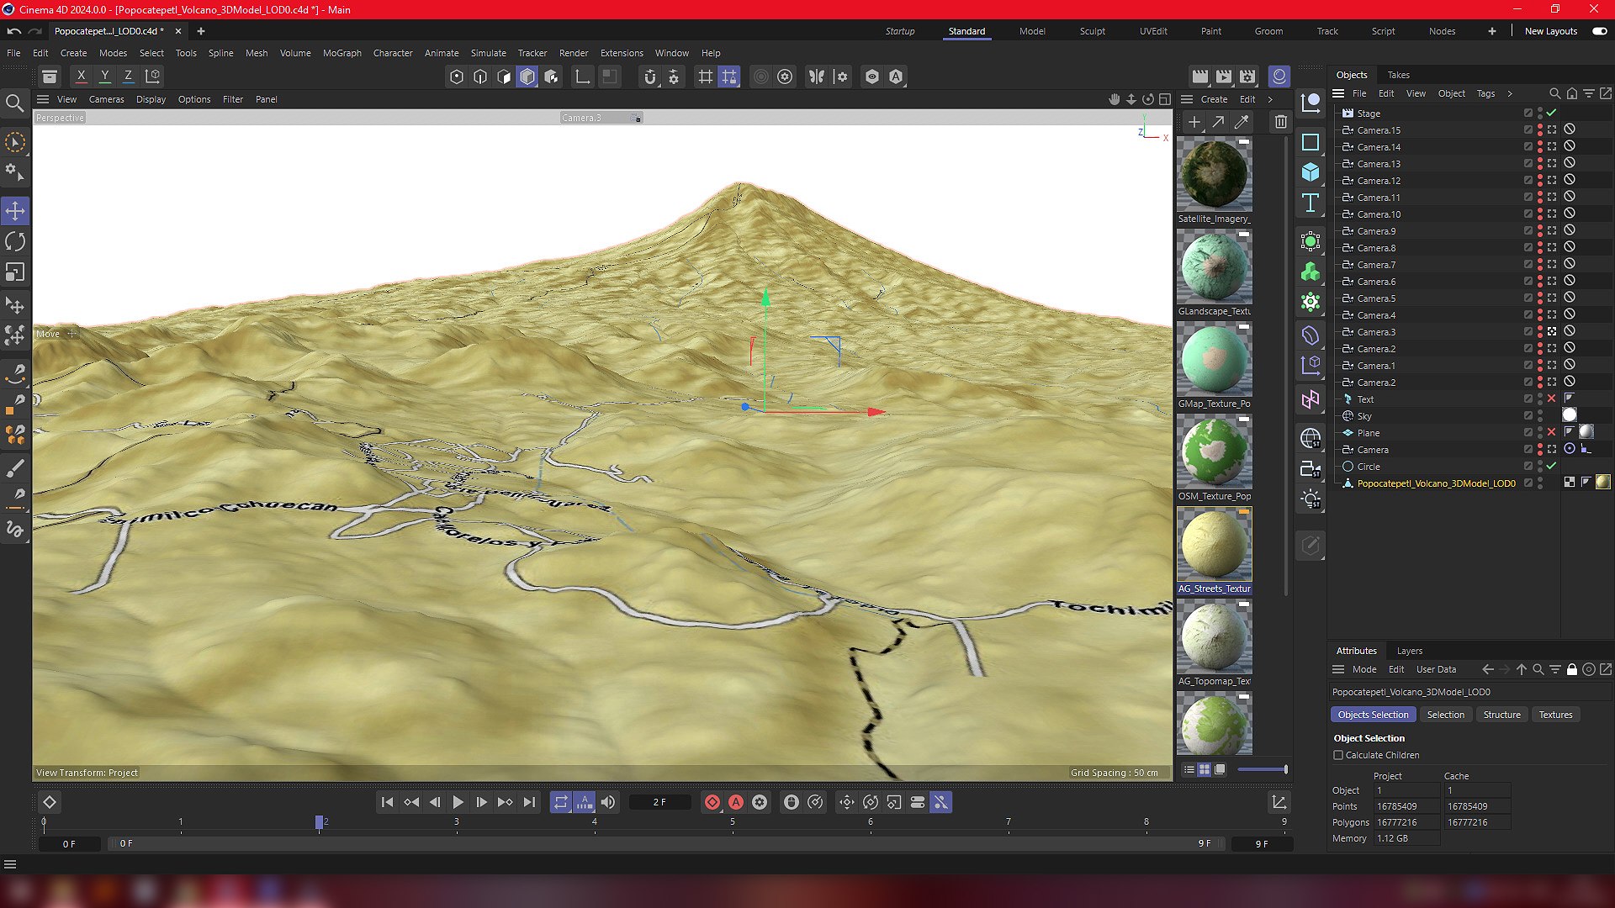
Task: Open the Cameras viewport menu
Action: (107, 99)
